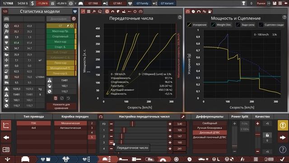Viewport: 289px width, 163px height.
Task: Decrease quality with the minus button
Action: pos(257,151)
